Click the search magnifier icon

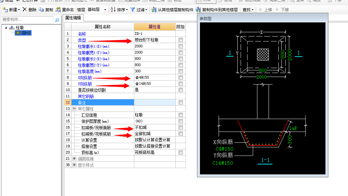57,20
